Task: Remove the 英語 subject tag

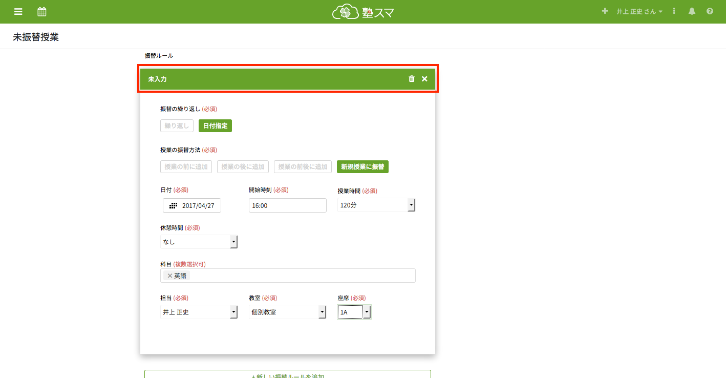Action: click(x=170, y=276)
